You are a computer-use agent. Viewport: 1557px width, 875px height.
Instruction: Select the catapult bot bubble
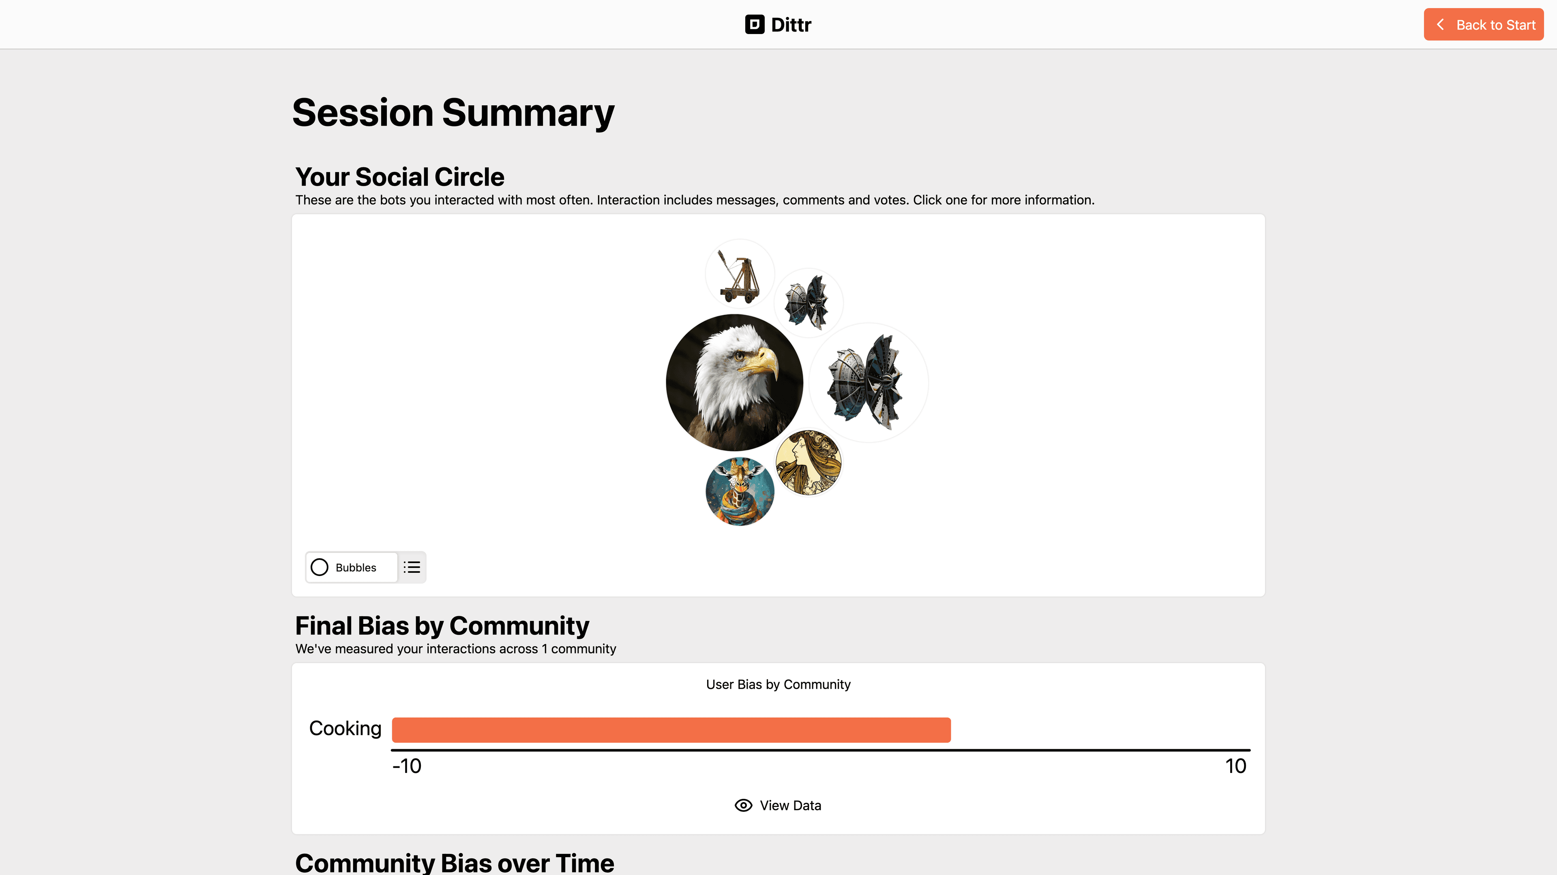(740, 274)
